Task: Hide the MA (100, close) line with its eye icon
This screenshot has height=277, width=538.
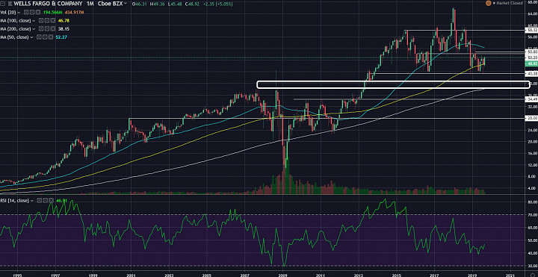Action: [41, 21]
